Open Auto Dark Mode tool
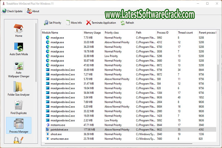Viewport: 222px width, 148px height. [x=18, y=47]
